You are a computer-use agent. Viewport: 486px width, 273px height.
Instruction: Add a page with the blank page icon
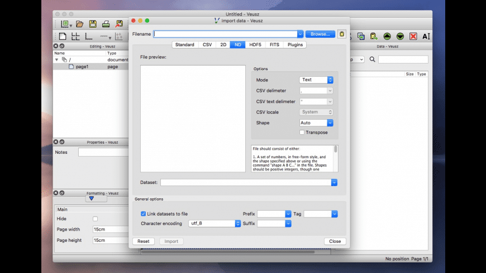click(63, 36)
